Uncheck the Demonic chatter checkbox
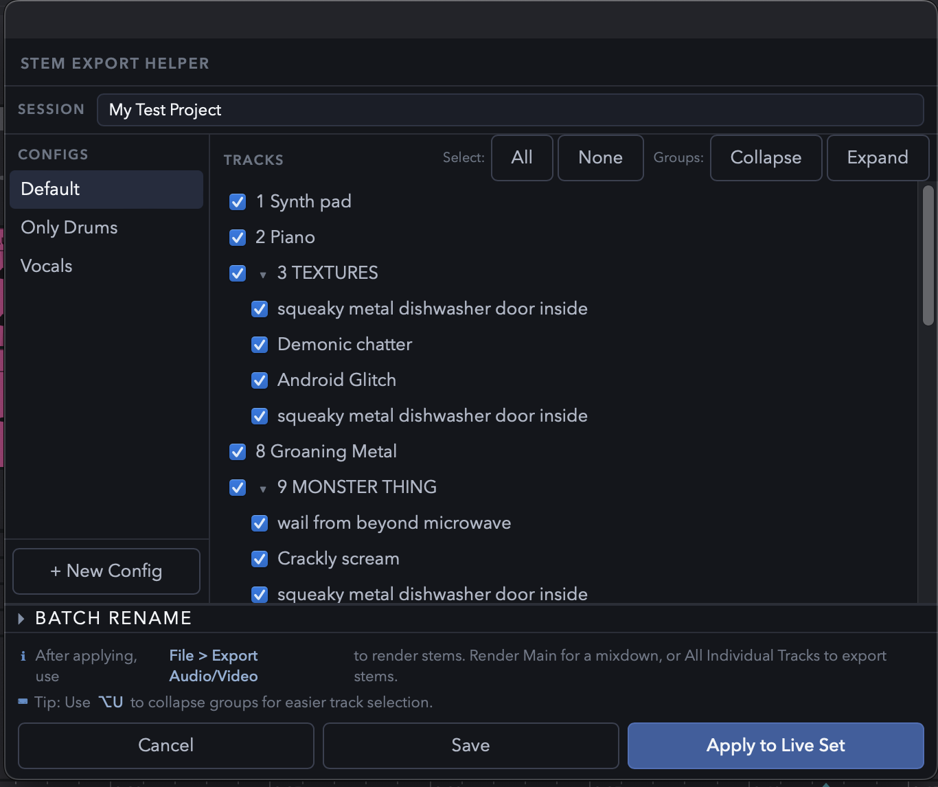The height and width of the screenshot is (787, 938). [x=260, y=345]
